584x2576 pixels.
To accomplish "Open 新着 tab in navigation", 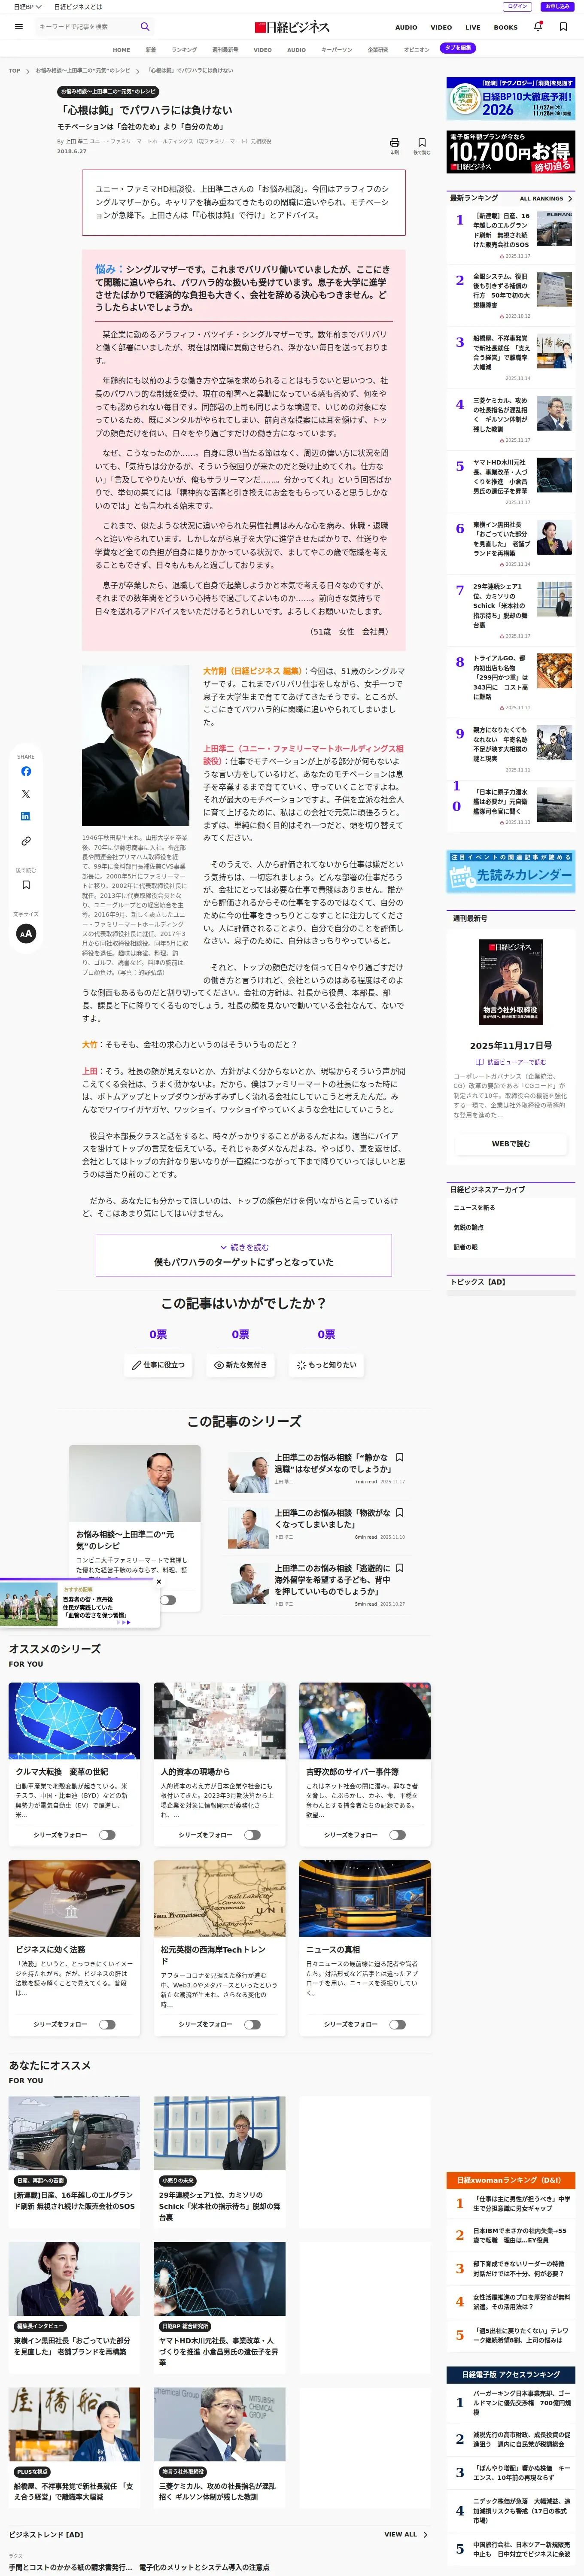I will (151, 49).
